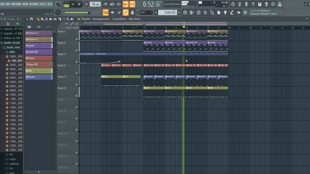Open the audio editor scissors icon
The height and width of the screenshot is (174, 310).
click(240, 4)
